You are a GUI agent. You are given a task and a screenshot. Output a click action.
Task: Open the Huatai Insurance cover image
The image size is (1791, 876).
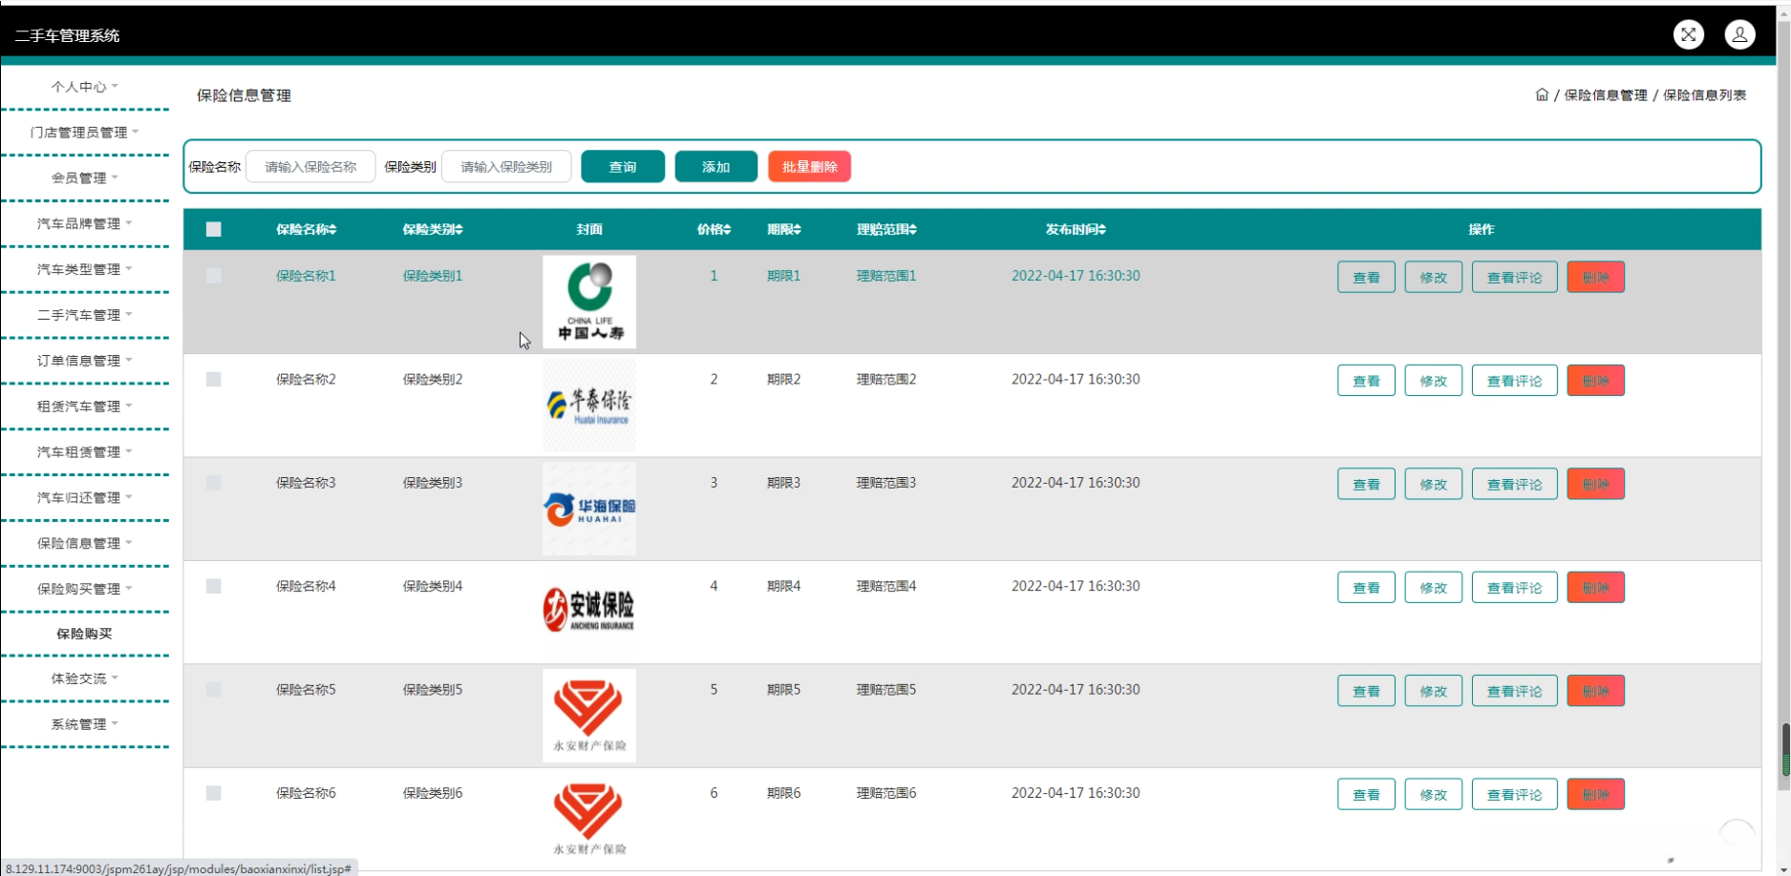point(589,405)
